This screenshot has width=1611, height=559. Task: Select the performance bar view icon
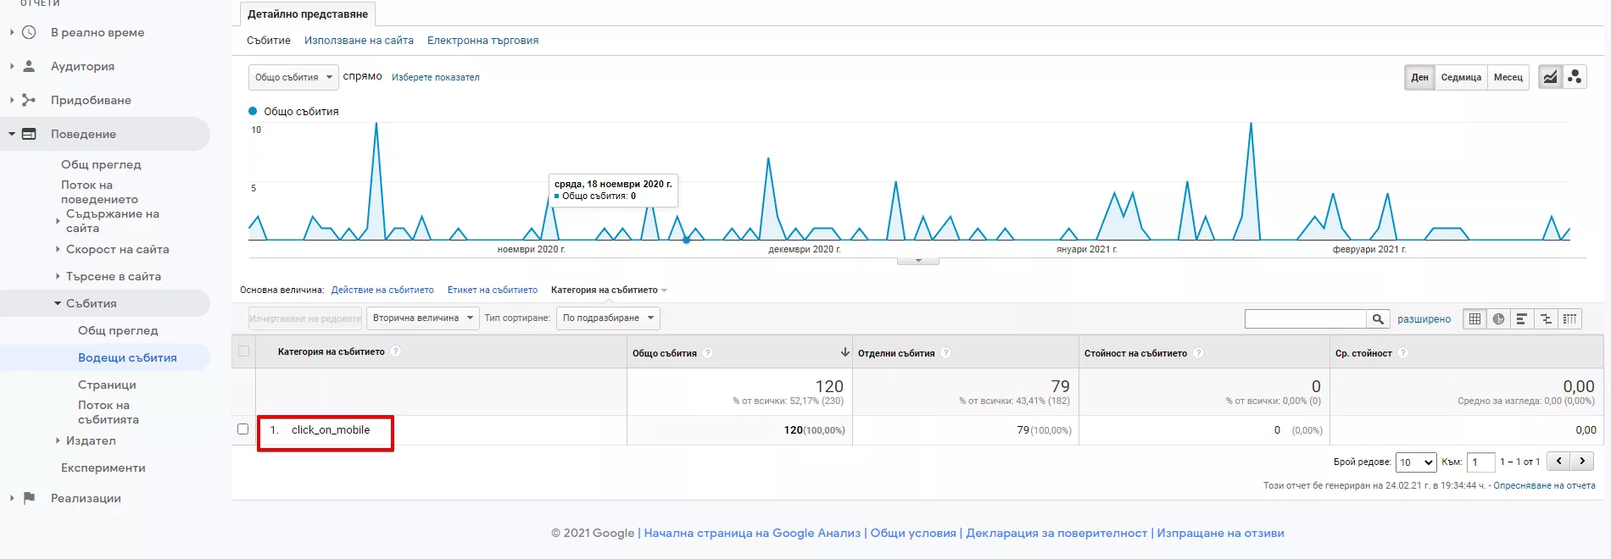click(x=1522, y=318)
